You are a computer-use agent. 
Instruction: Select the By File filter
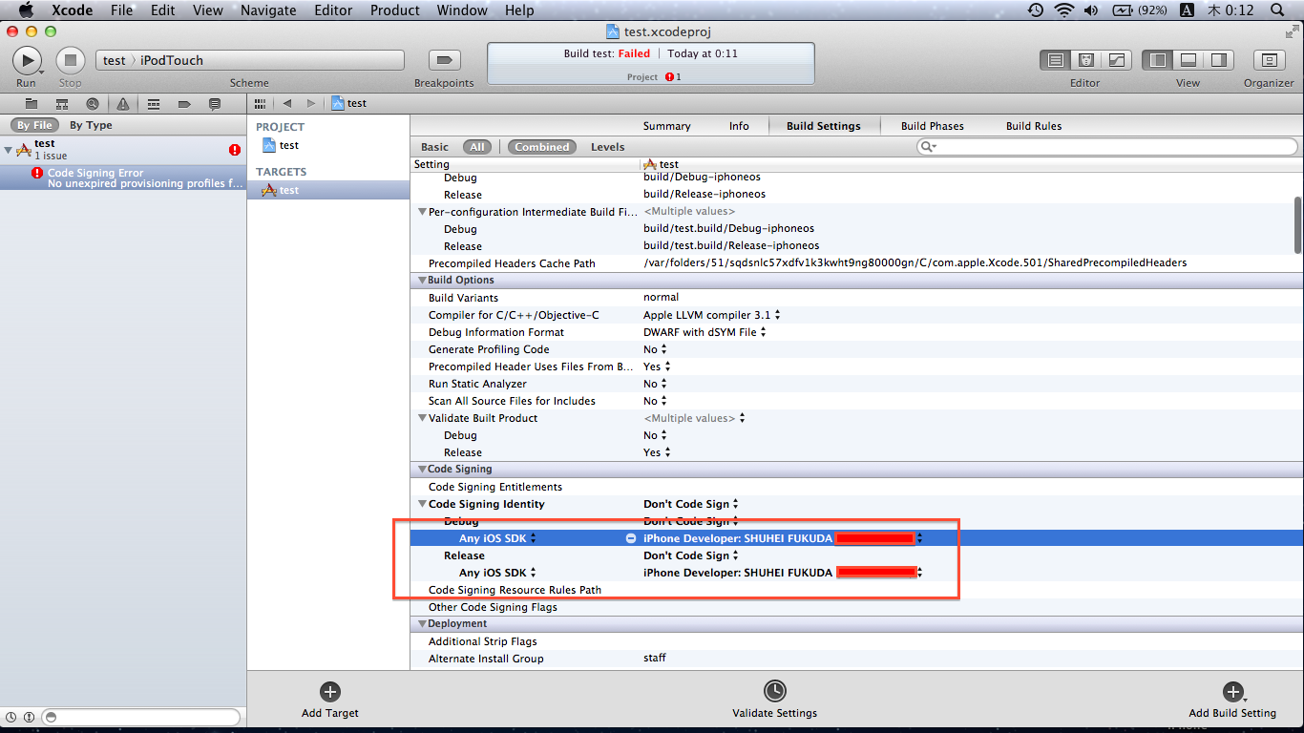(x=33, y=125)
